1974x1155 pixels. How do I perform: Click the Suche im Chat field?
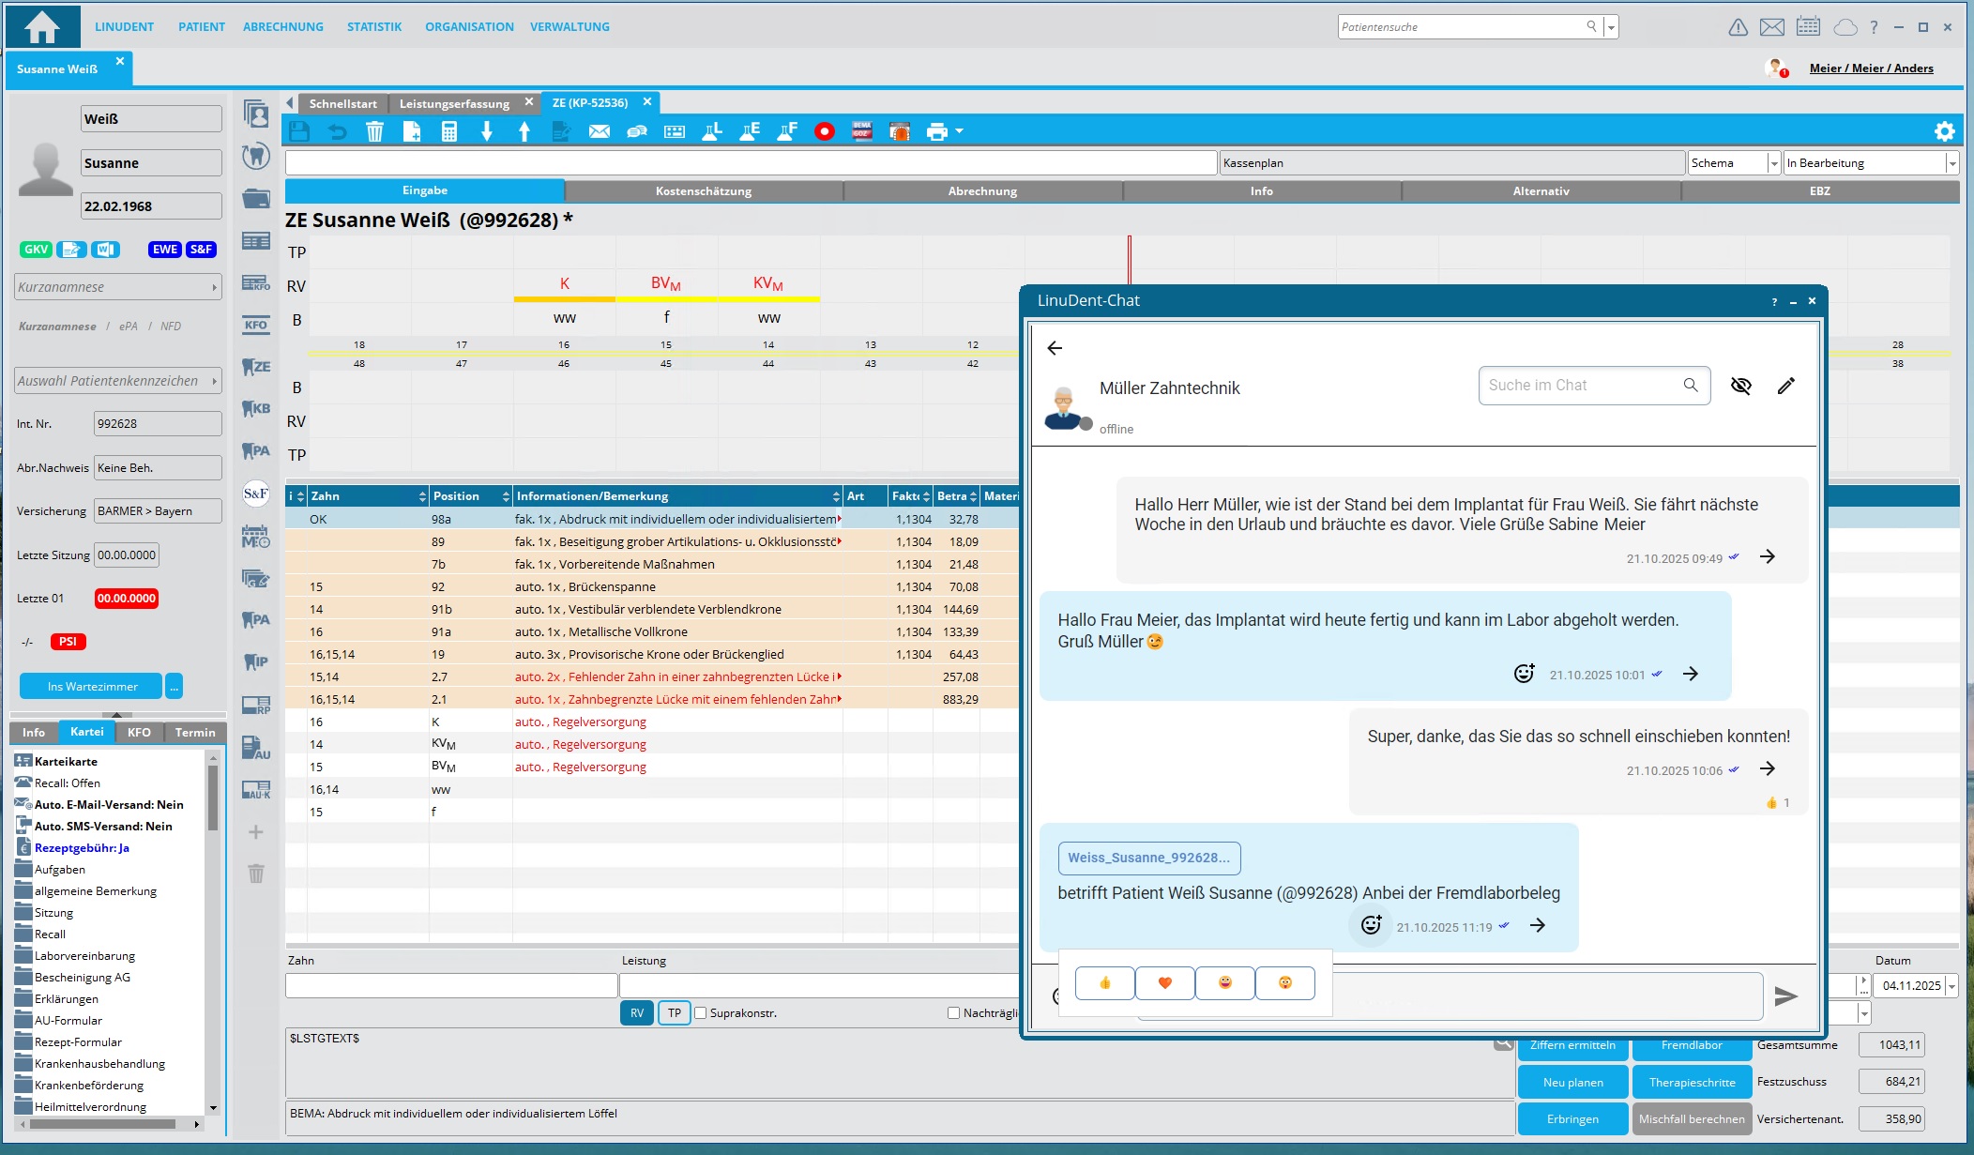click(1581, 386)
